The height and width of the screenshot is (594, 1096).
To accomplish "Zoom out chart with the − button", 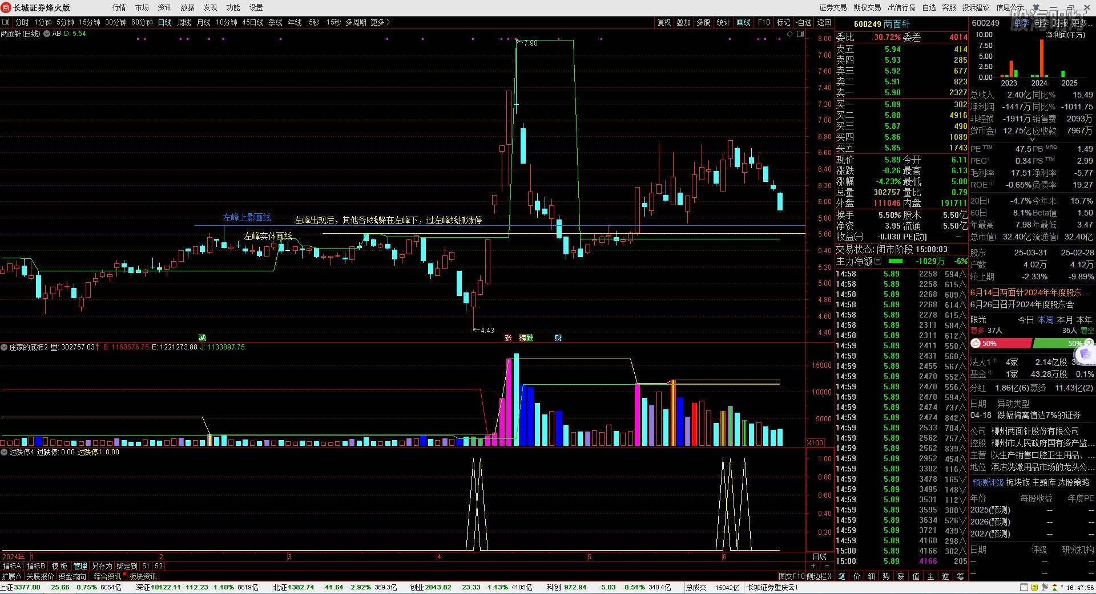I will [x=827, y=566].
